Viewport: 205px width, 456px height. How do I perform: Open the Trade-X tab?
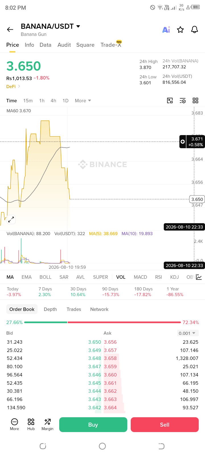pos(111,45)
